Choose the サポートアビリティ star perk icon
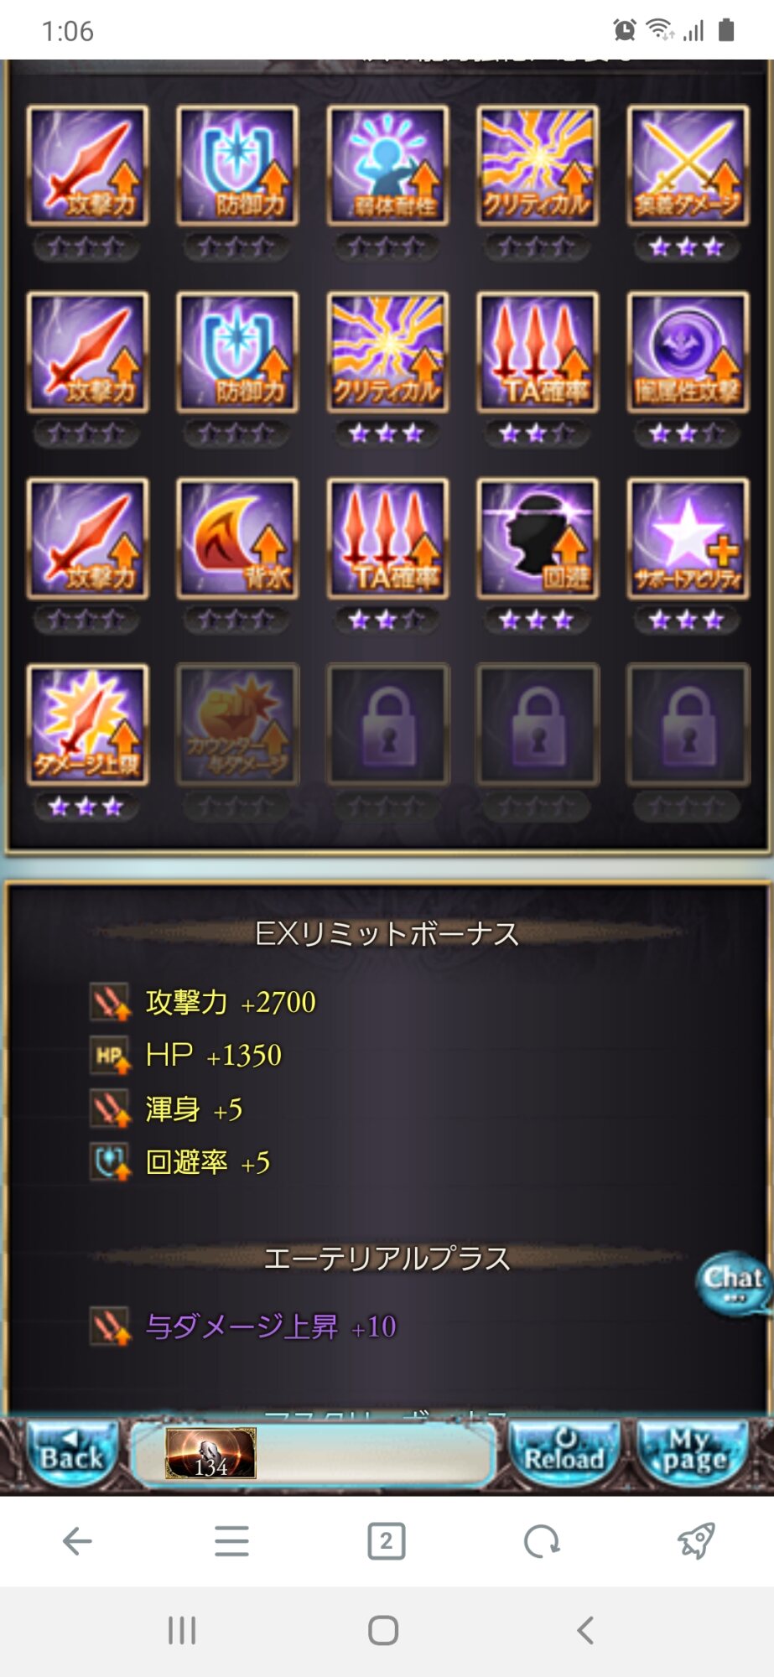 pyautogui.click(x=688, y=538)
